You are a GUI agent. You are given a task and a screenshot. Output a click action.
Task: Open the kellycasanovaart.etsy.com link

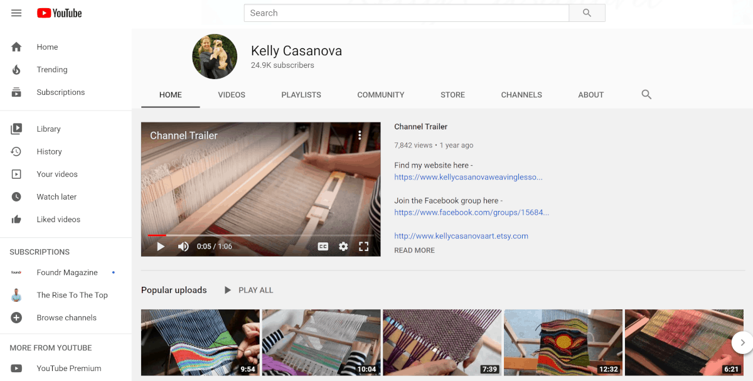(x=461, y=236)
